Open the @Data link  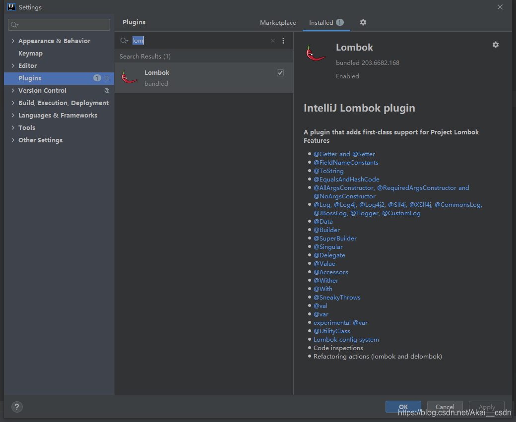coord(323,222)
